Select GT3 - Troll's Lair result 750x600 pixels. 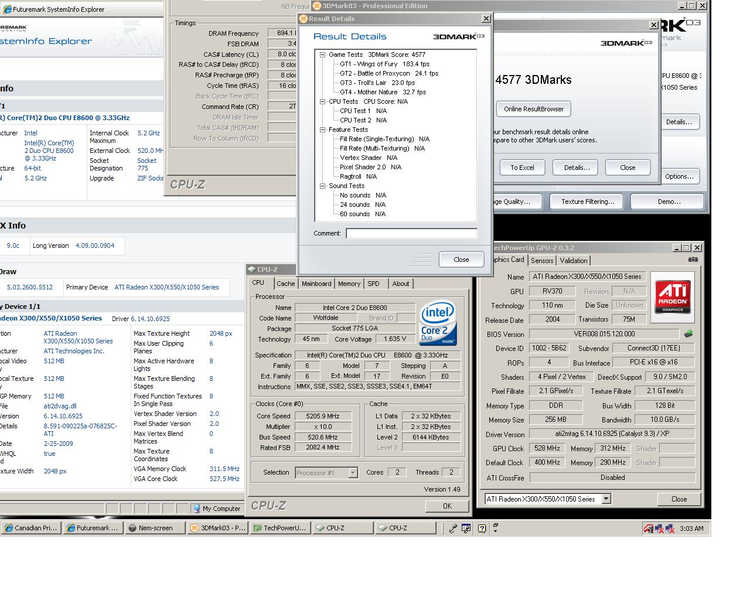pos(377,83)
